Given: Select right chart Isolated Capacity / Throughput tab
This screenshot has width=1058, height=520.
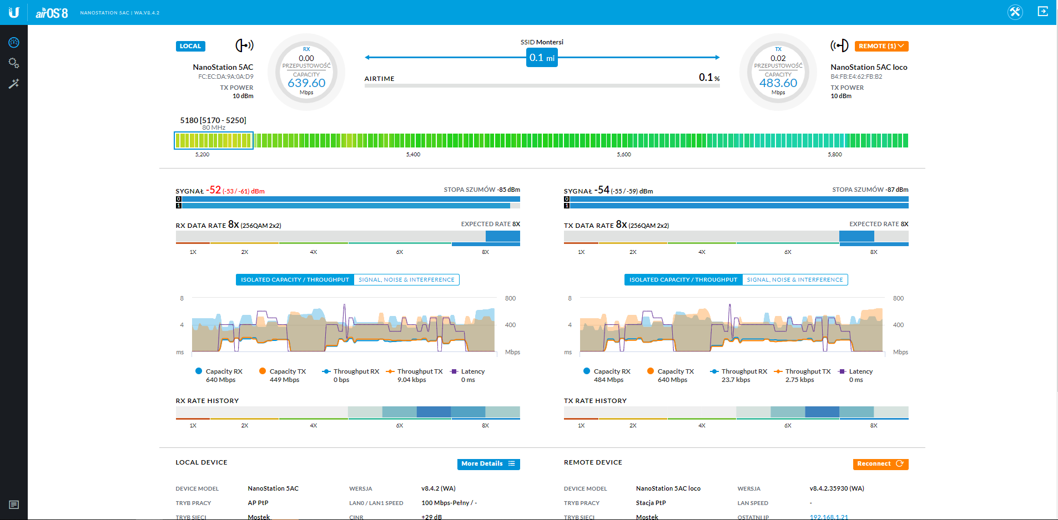Looking at the screenshot, I should [x=683, y=280].
